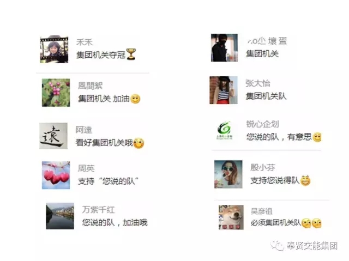
Task: Open 锐心企划's green swirl logo
Action: 224,130
